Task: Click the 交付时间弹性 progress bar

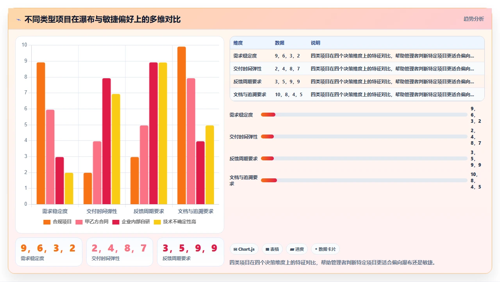Action: point(364,137)
